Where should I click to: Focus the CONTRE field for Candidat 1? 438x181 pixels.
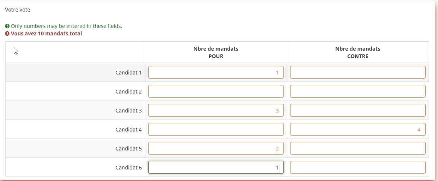358,72
